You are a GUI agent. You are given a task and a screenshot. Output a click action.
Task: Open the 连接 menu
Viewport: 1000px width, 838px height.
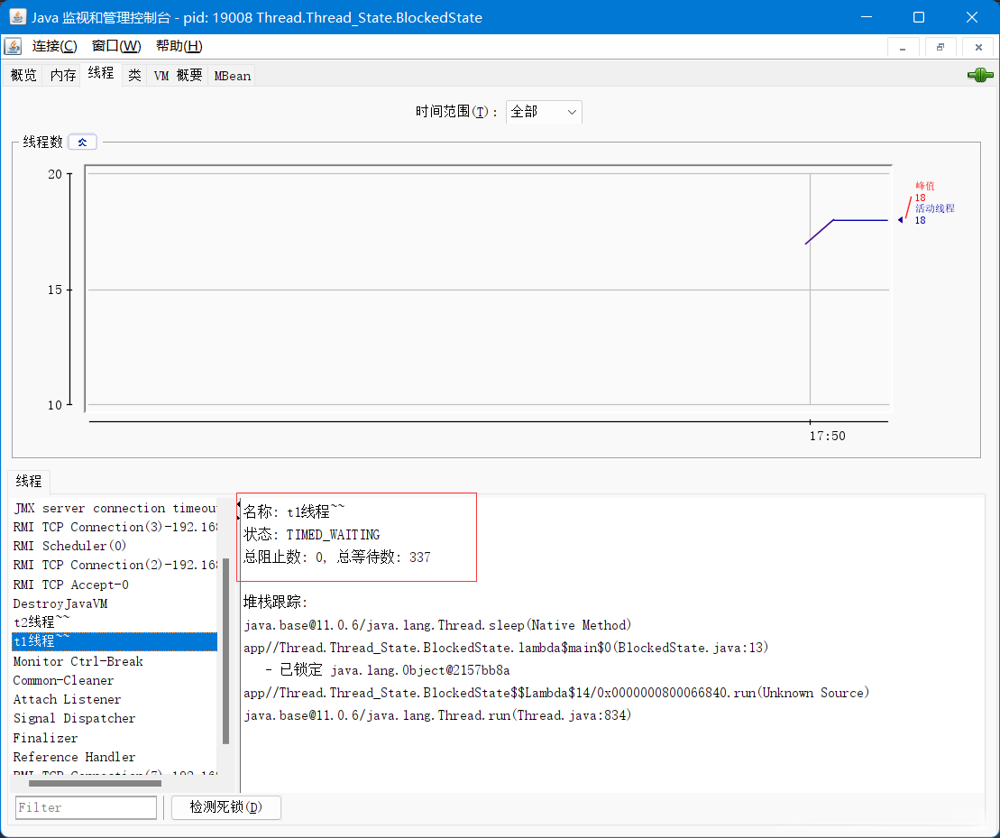point(54,47)
